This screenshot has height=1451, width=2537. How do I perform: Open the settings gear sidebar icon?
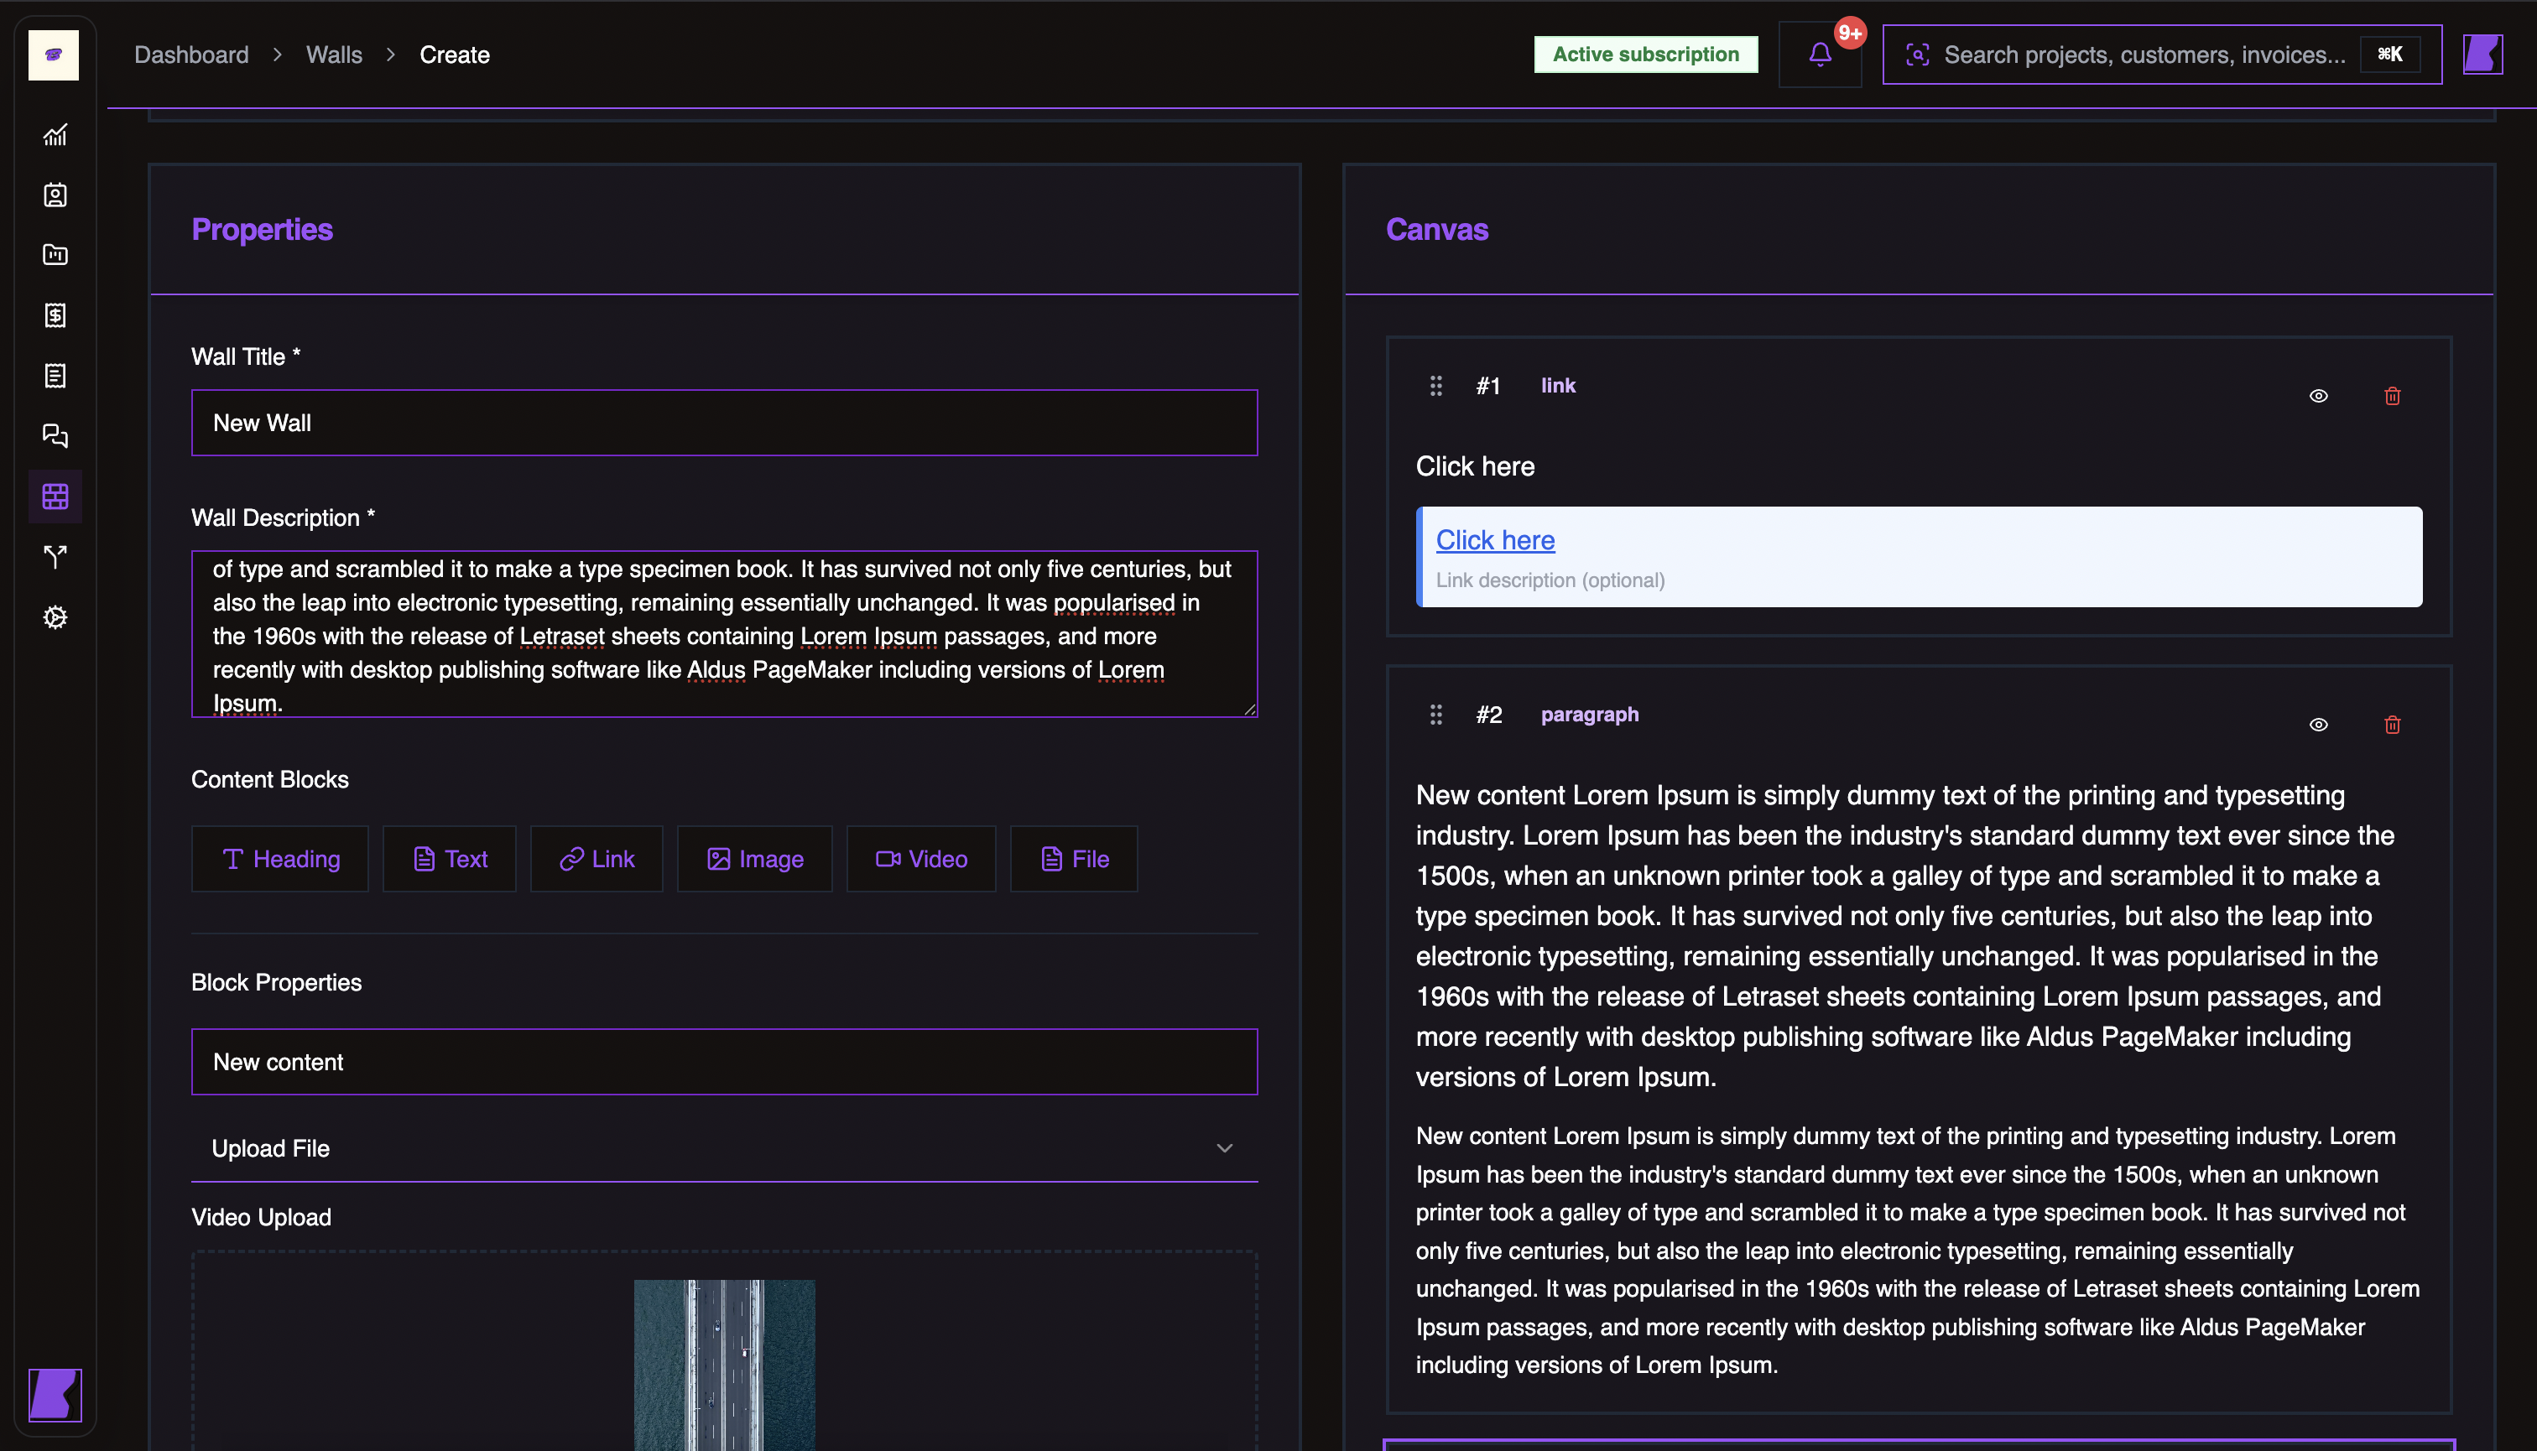click(55, 616)
